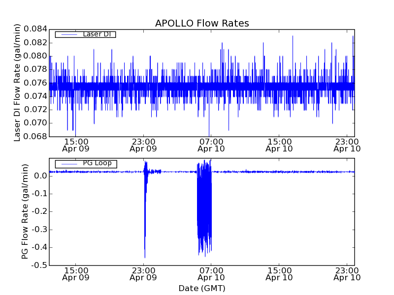Select the 0.082 y-axis tick value
394x295 pixels.
pyautogui.click(x=35, y=43)
